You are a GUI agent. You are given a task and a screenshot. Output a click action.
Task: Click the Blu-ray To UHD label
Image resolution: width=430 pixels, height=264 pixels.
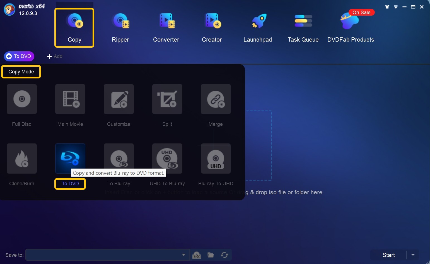216,184
